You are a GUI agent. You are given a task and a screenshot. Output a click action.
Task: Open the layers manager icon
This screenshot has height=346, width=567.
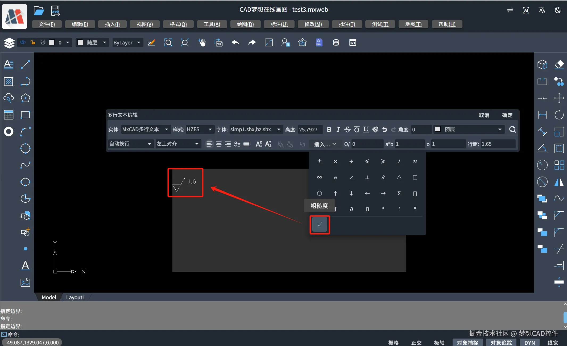(9, 43)
